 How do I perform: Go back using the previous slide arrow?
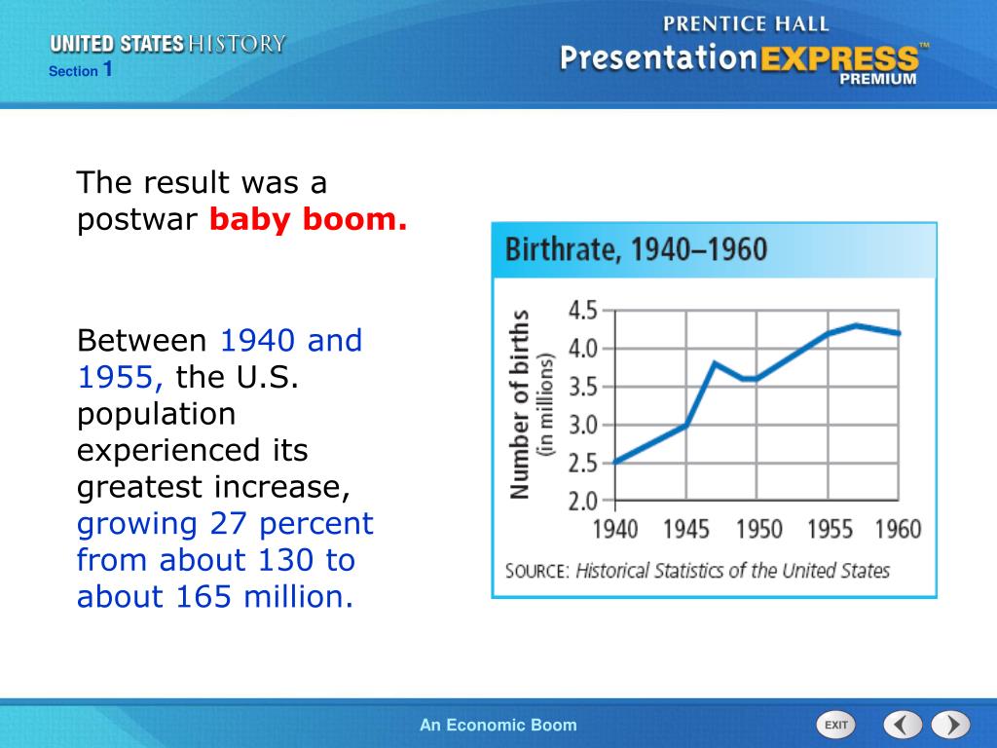coord(901,724)
